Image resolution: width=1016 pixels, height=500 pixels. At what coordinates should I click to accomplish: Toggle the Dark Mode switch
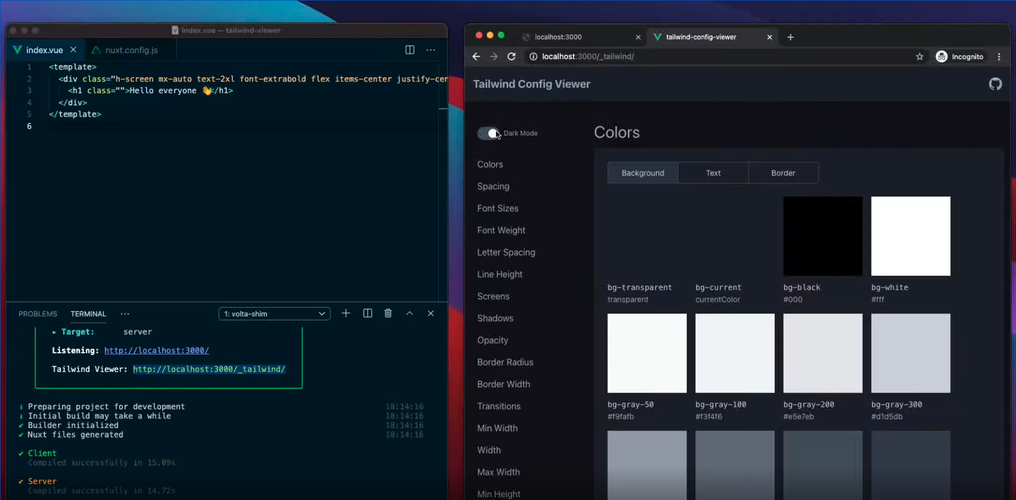tap(488, 133)
